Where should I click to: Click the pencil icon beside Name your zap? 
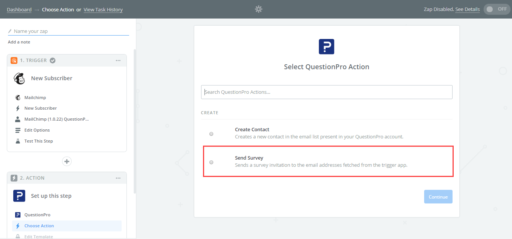point(10,31)
